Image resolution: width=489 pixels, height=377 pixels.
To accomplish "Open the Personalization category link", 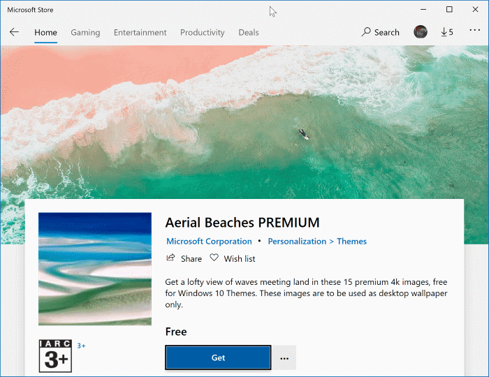I will [297, 241].
